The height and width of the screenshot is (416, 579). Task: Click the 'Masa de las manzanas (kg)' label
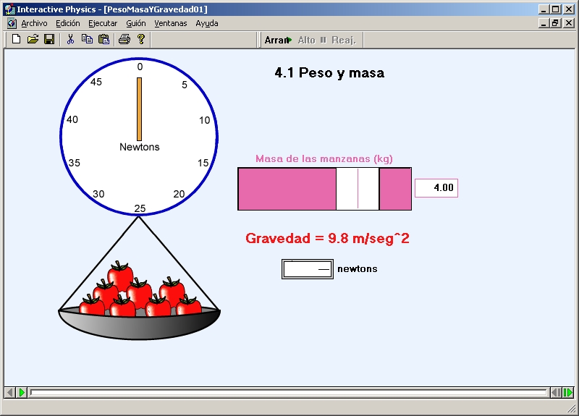(x=324, y=158)
